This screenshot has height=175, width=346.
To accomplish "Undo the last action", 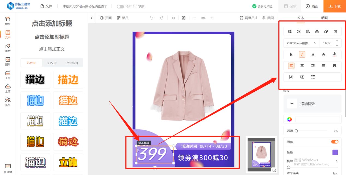I will pyautogui.click(x=152, y=18).
